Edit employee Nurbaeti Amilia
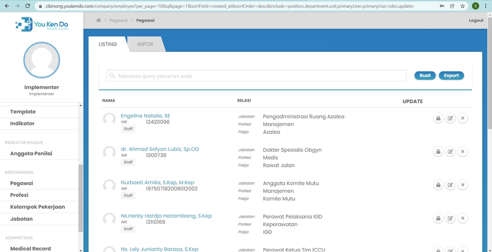492x252 pixels. click(450, 185)
